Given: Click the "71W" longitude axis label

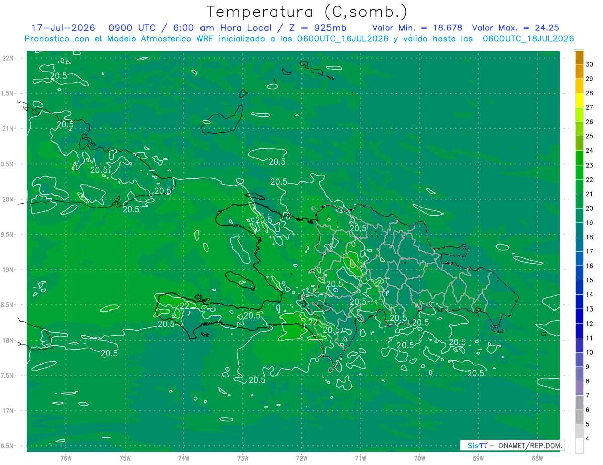Looking at the screenshot, I should coord(360,458).
